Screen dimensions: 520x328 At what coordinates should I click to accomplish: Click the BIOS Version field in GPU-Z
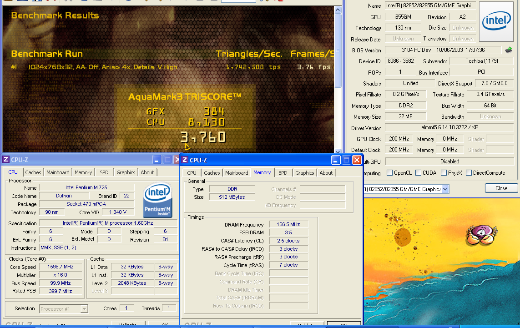[x=443, y=50]
